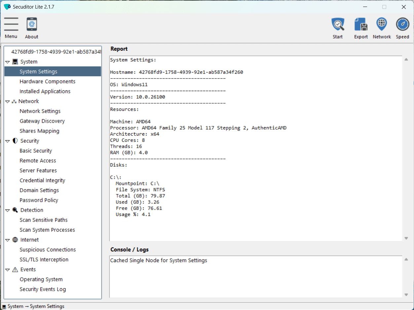Click 'CPU Cores: 8' in report
This screenshot has width=414, height=310.
click(x=128, y=140)
